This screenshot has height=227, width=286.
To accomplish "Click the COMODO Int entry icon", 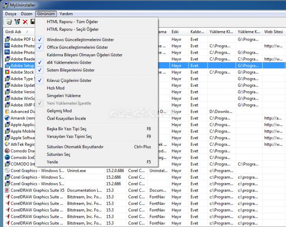I will pos(7,164).
